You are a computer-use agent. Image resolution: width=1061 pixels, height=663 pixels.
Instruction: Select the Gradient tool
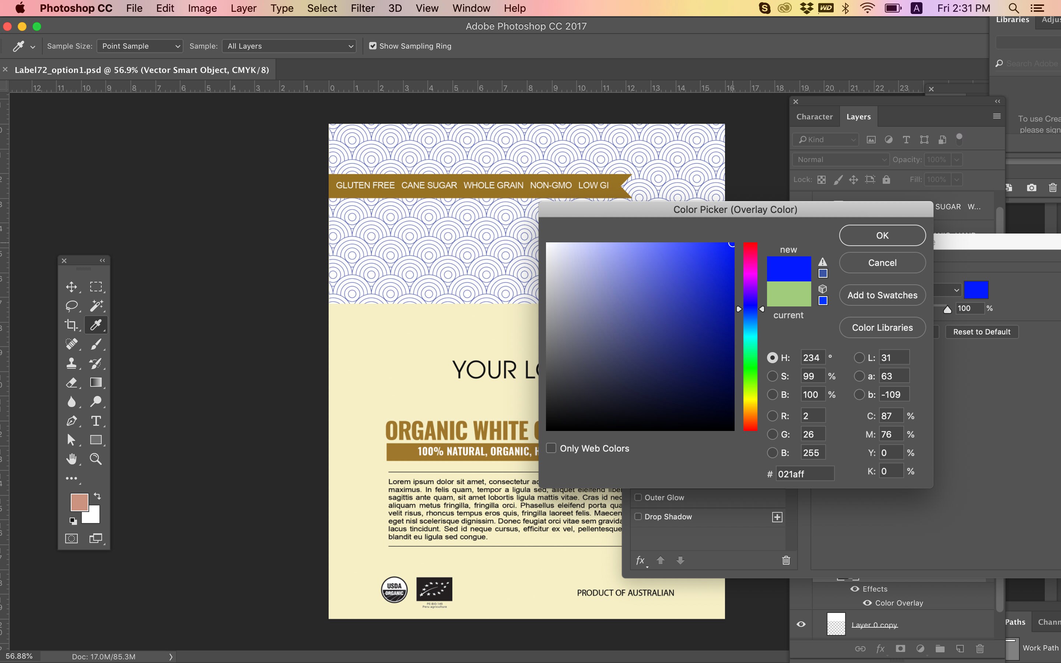96,382
